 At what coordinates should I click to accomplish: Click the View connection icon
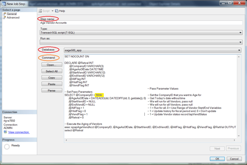[x=5, y=132]
